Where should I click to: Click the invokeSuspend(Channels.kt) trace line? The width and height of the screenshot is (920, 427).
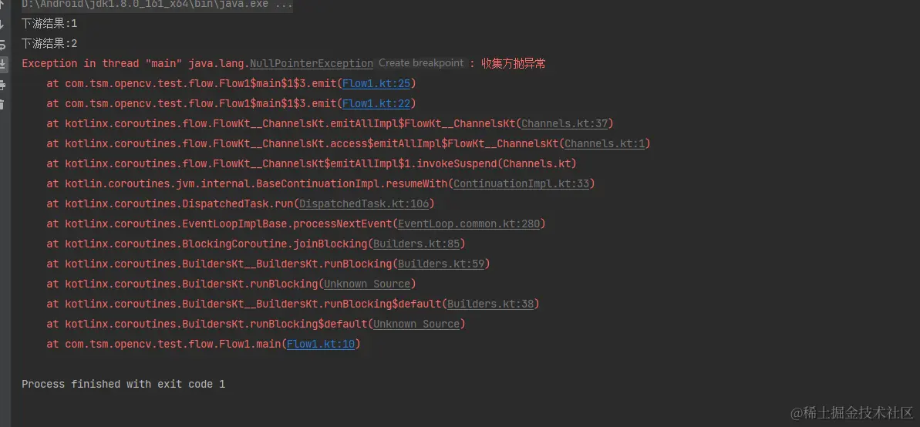coord(312,163)
